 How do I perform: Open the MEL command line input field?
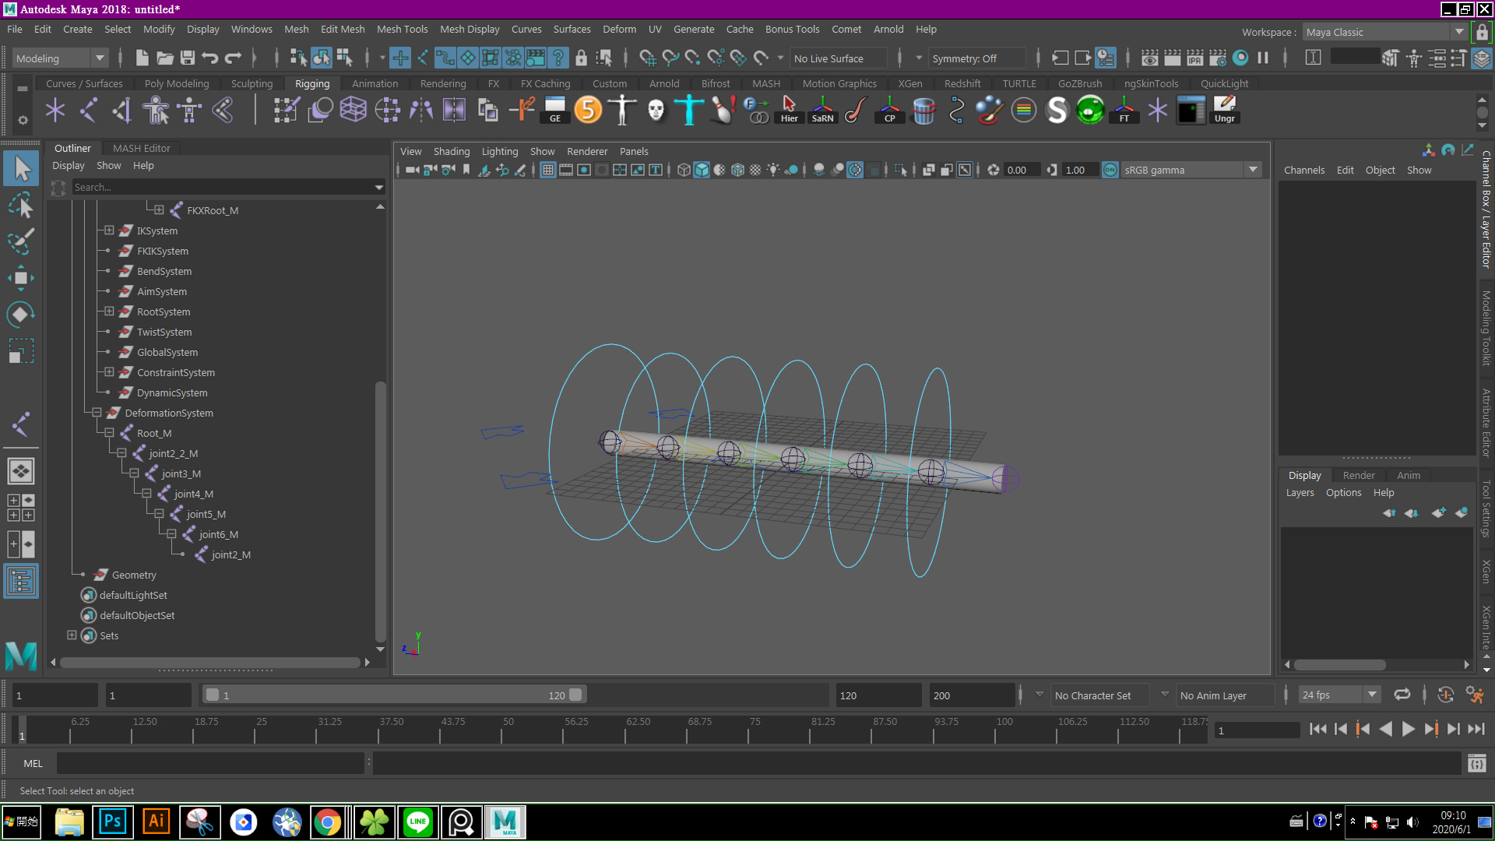[x=210, y=763]
